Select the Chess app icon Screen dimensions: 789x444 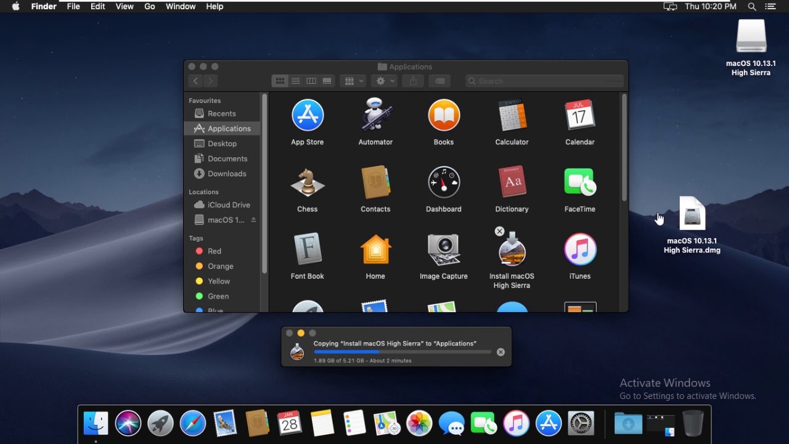click(308, 183)
